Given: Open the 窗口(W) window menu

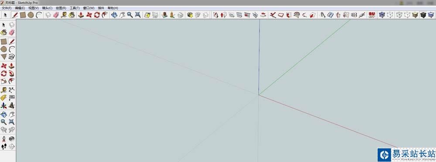Looking at the screenshot, I should pos(89,8).
